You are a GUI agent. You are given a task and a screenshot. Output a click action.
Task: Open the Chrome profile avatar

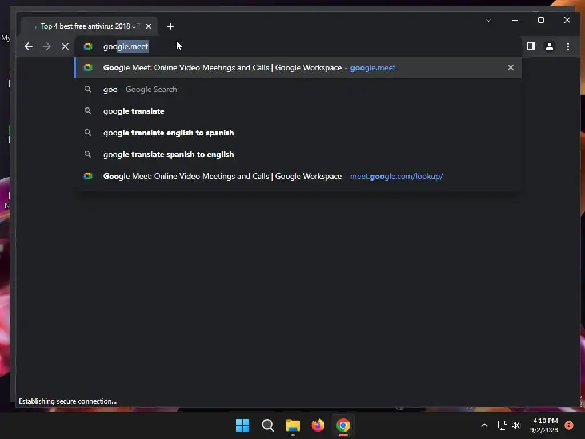coord(549,46)
